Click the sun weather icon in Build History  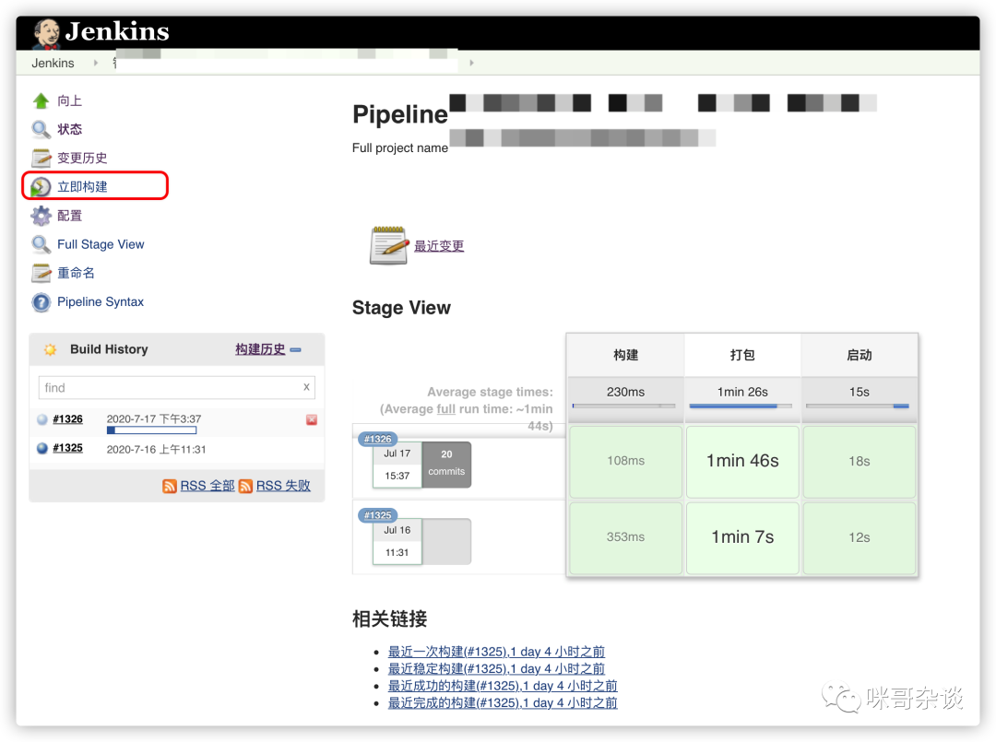50,349
